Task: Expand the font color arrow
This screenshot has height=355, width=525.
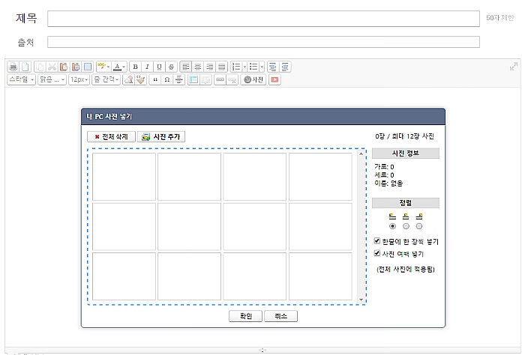Action: [x=124, y=67]
